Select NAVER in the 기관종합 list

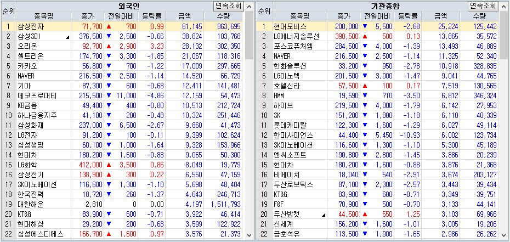pos(282,57)
